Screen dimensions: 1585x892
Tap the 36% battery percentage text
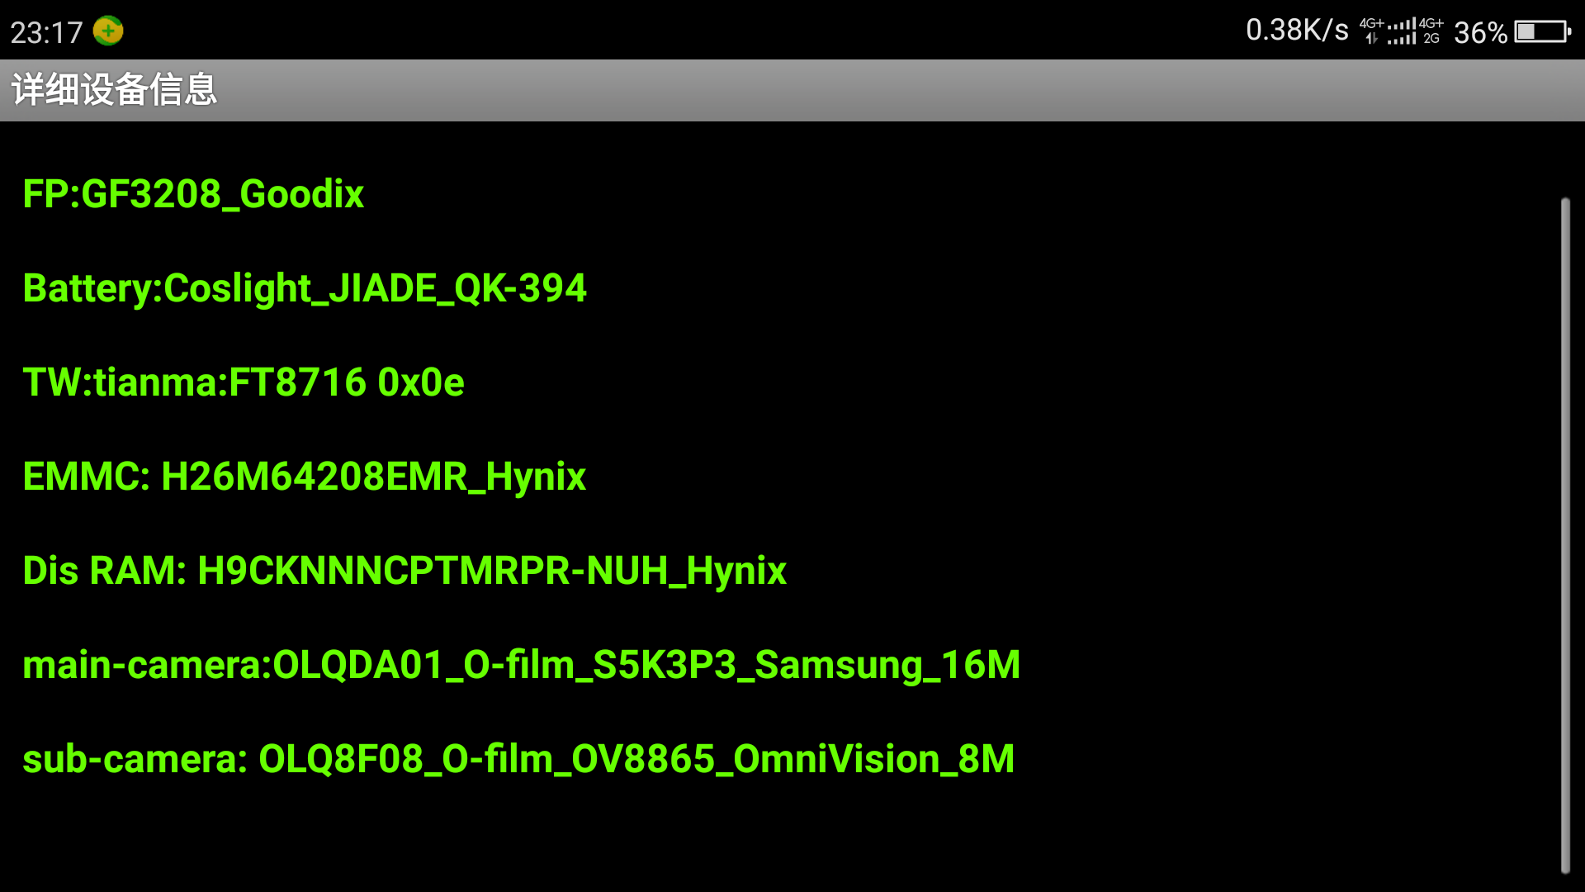1480,33
